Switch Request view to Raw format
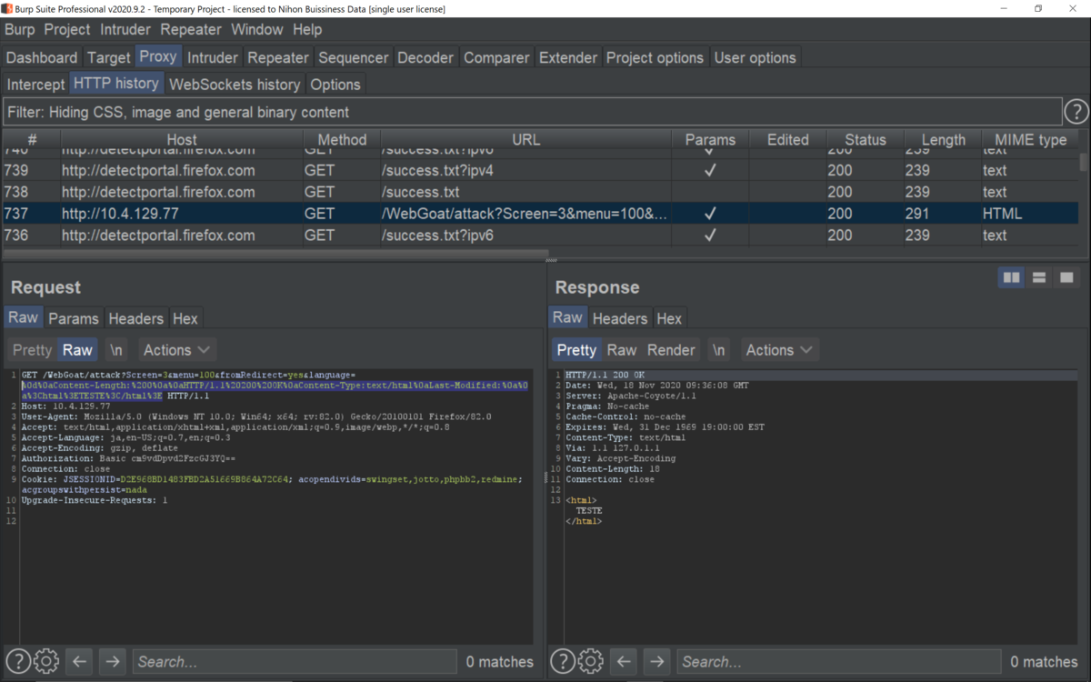Image resolution: width=1091 pixels, height=682 pixels. click(77, 350)
